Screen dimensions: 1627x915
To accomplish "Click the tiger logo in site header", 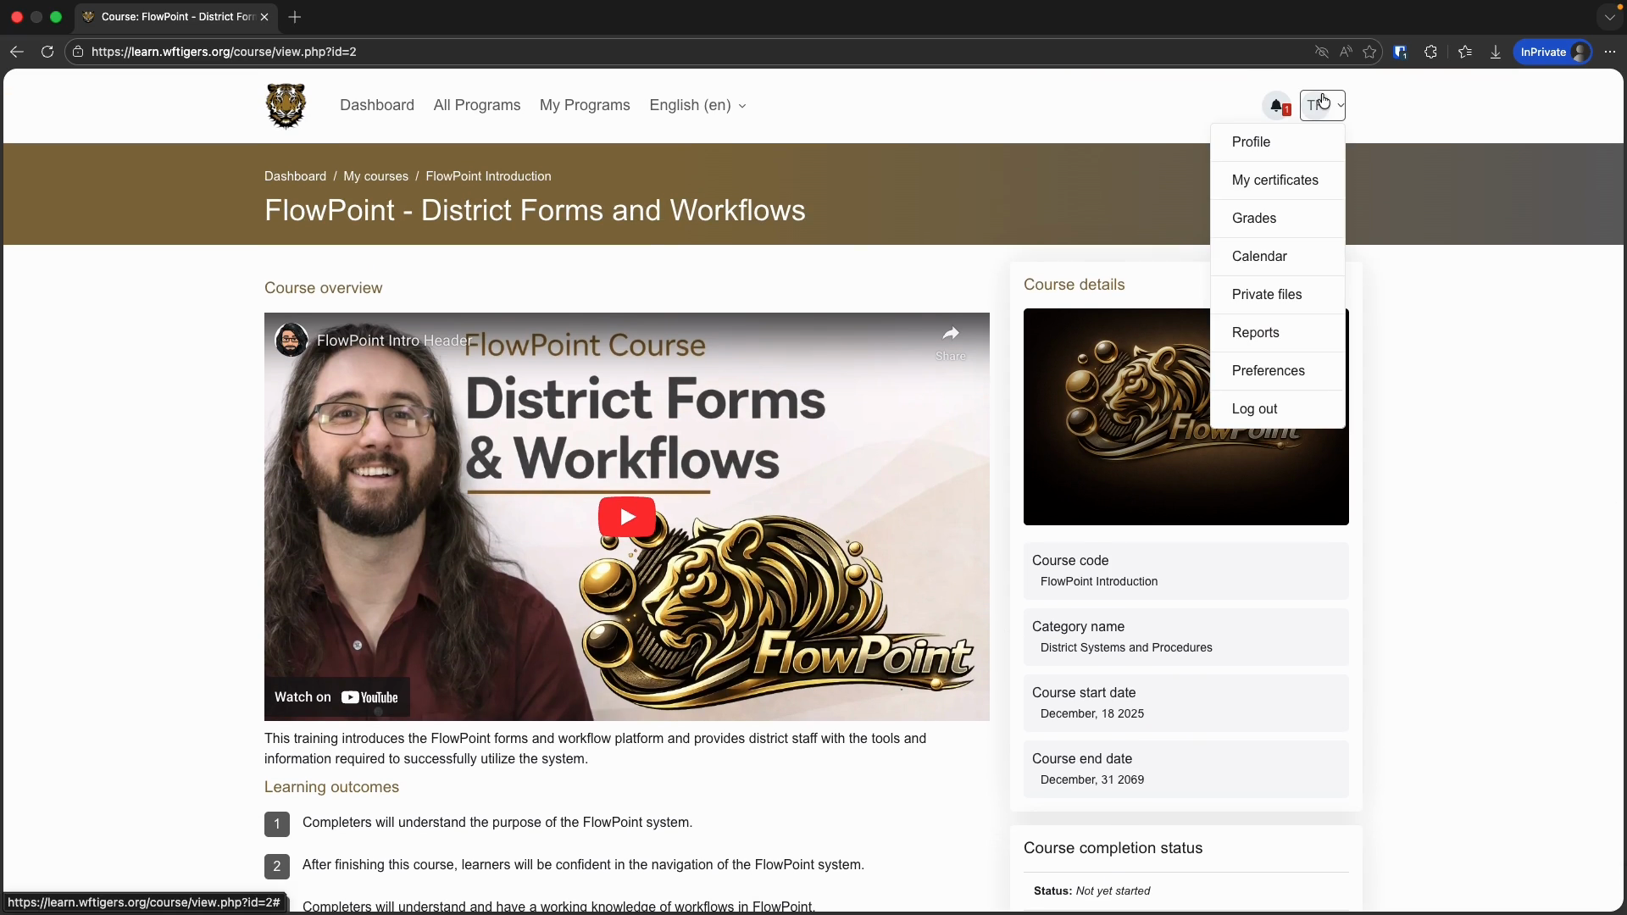I will click(x=286, y=106).
